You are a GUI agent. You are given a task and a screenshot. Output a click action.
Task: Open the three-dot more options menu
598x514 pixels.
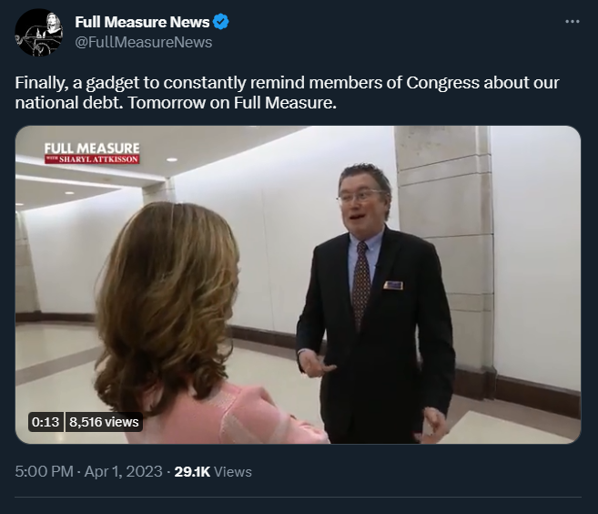(x=573, y=22)
